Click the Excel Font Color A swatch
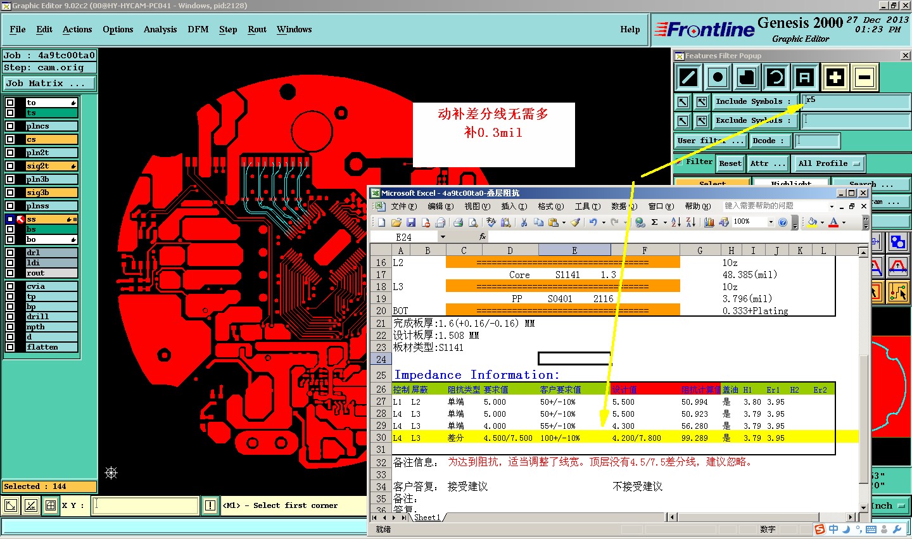The height and width of the screenshot is (539, 912). [833, 222]
